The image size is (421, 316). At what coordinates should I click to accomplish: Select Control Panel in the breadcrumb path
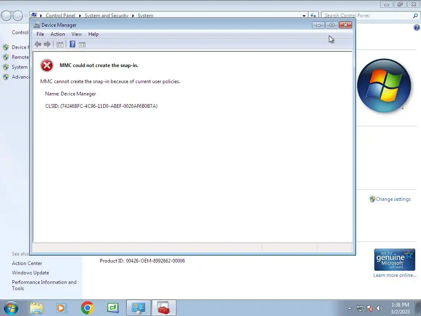60,16
